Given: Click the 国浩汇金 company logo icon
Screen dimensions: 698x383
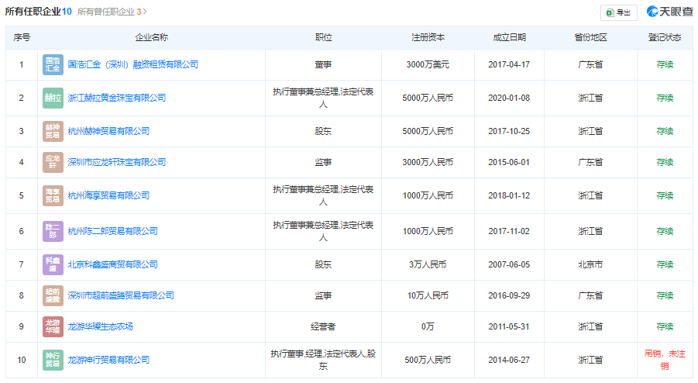Looking at the screenshot, I should (x=53, y=64).
